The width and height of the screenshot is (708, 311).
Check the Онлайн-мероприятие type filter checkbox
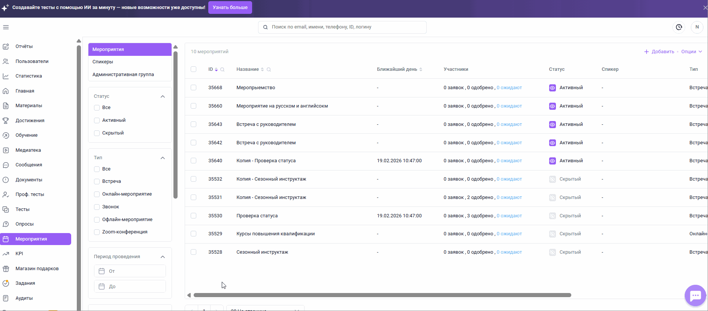coord(97,194)
